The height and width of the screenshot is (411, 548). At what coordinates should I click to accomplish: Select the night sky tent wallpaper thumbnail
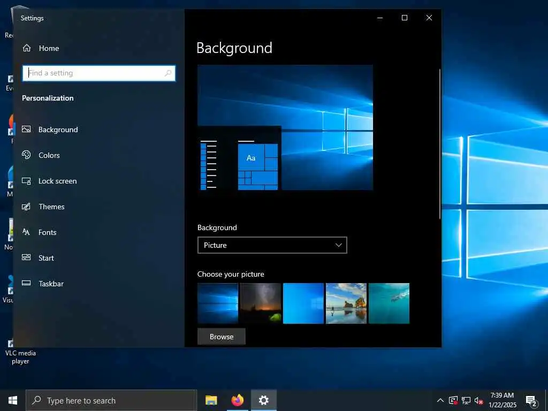pos(261,303)
